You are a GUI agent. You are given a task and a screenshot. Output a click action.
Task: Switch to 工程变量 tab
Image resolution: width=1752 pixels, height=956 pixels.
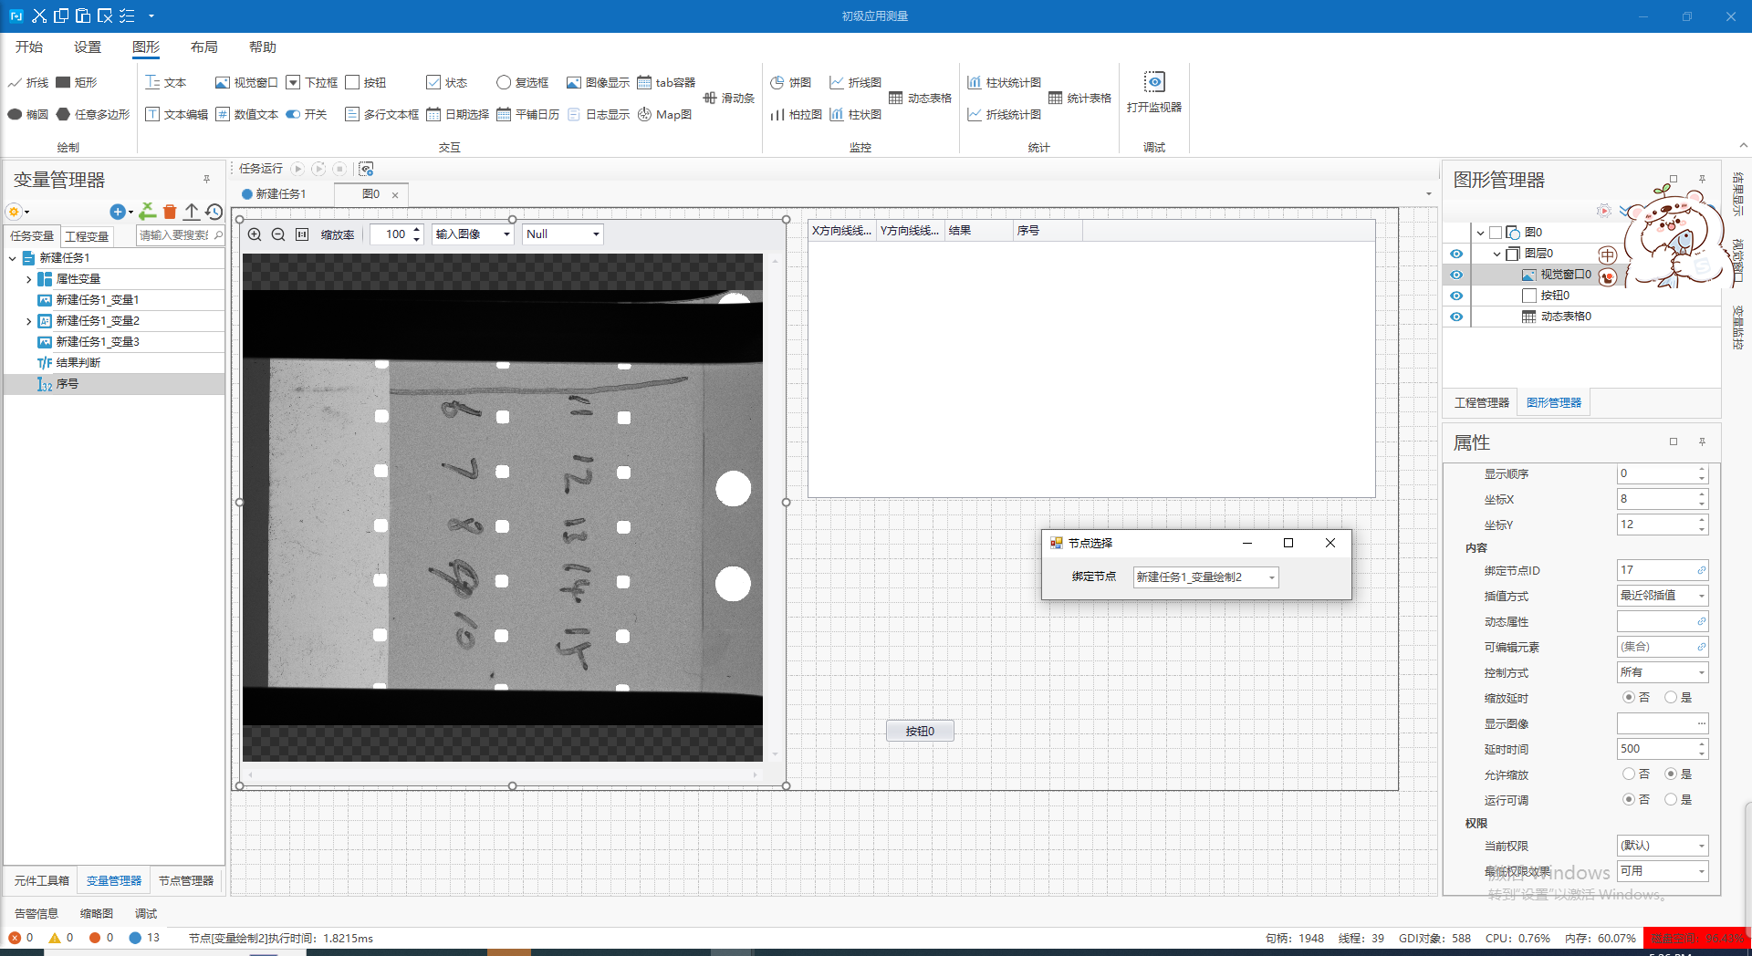click(x=87, y=236)
